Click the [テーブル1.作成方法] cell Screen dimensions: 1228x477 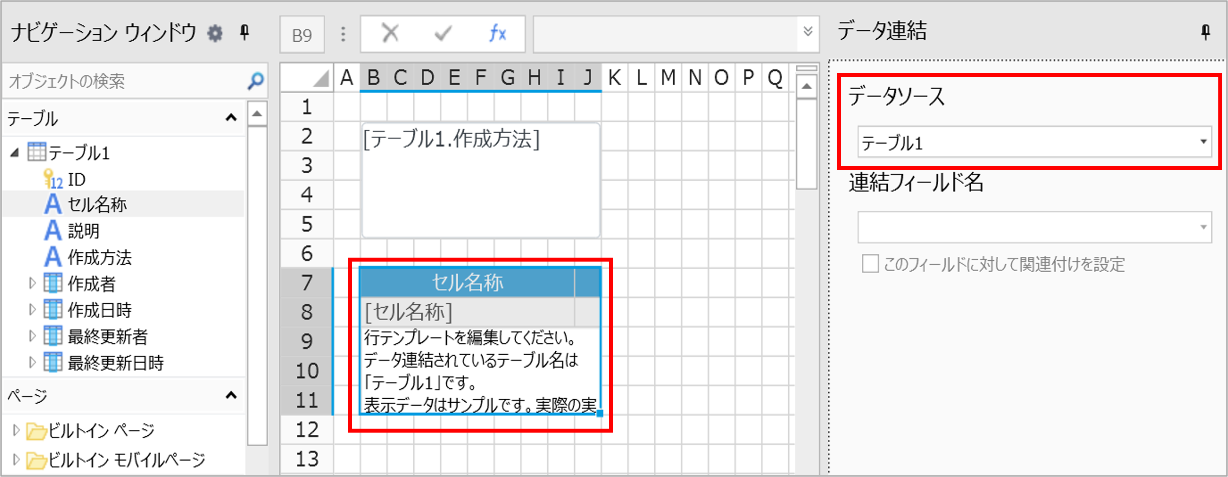coord(481,181)
